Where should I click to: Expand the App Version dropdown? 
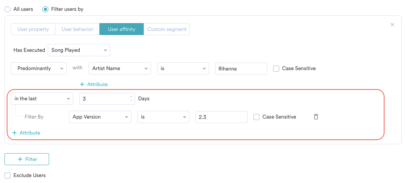pyautogui.click(x=100, y=117)
